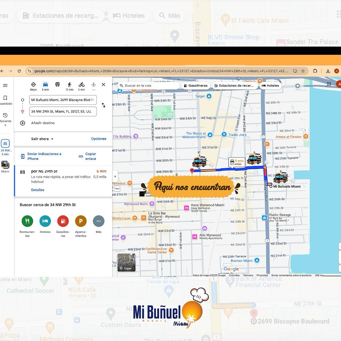The height and width of the screenshot is (341, 341).
Task: Select driving mode 5 min
Action: [x=45, y=86]
